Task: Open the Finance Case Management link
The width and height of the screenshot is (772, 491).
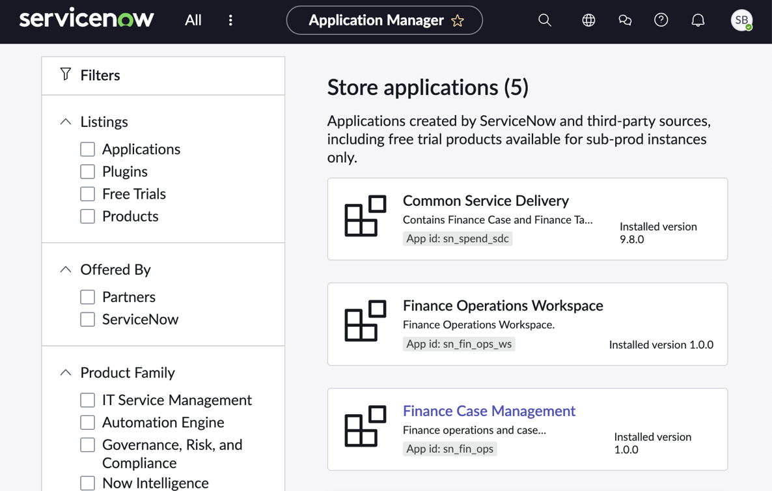Action: click(489, 411)
